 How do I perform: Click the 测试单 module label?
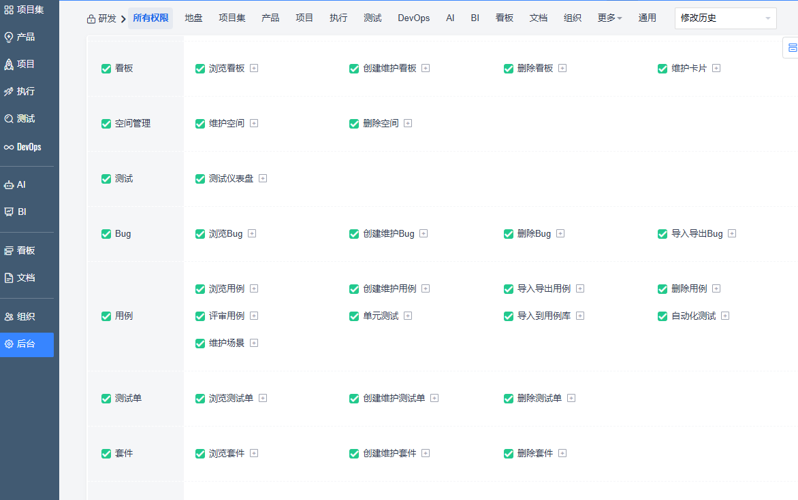pyautogui.click(x=128, y=398)
